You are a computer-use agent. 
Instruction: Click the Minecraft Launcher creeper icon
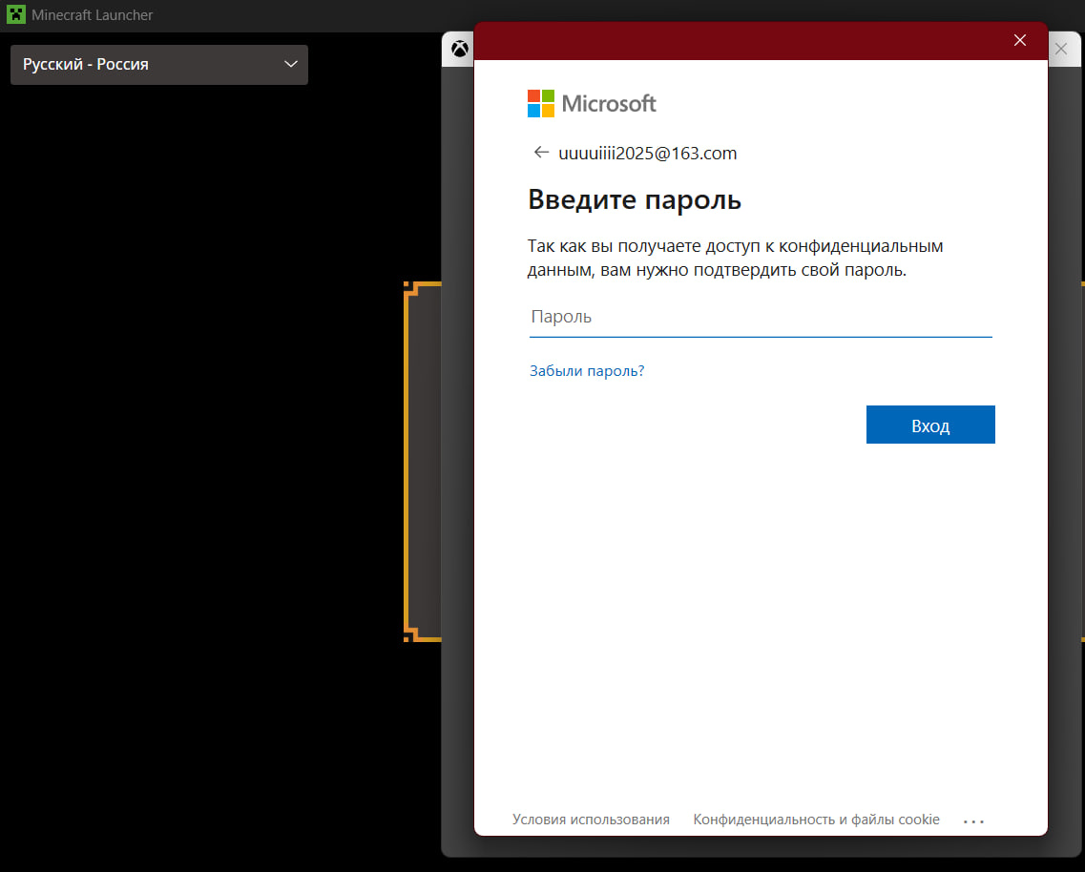(16, 14)
